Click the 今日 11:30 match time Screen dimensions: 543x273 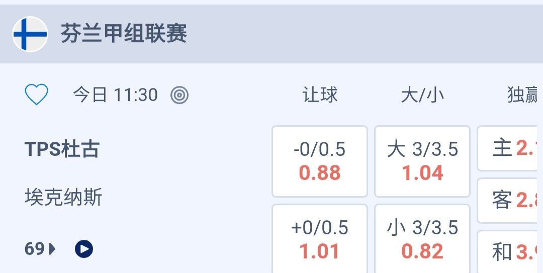(115, 95)
